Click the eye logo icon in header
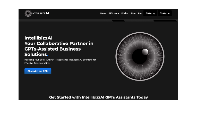Viewport: 206px width, 118px height. click(x=28, y=13)
